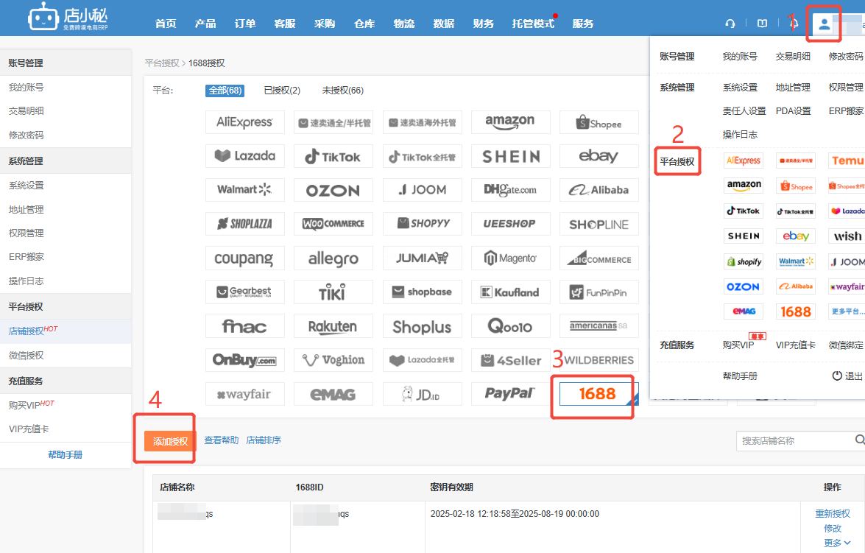The width and height of the screenshot is (865, 553).
Task: Click the Temu logo in dropdown panel
Action: (x=847, y=161)
